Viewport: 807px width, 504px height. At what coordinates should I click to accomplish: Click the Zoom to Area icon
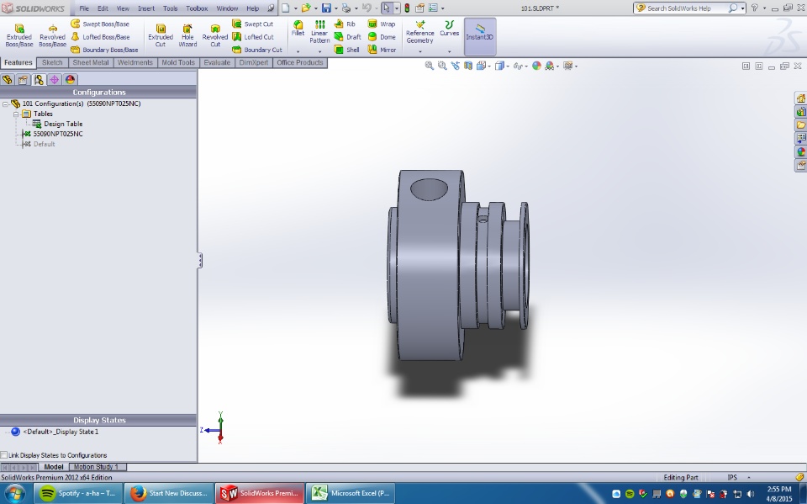tap(442, 66)
